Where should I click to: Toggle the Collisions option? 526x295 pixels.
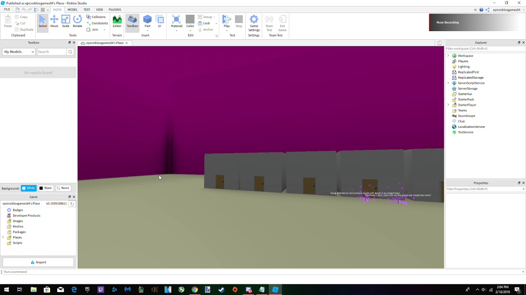point(96,17)
